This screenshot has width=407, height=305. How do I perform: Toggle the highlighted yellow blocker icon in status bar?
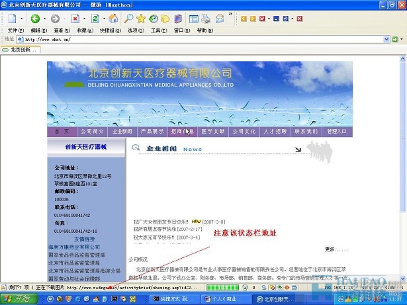[x=272, y=287]
